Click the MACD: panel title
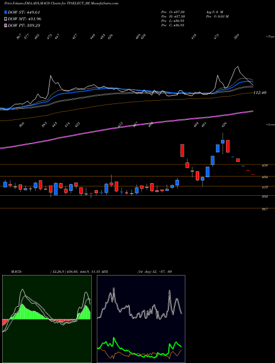This screenshot has height=363, width=275. tap(16, 271)
